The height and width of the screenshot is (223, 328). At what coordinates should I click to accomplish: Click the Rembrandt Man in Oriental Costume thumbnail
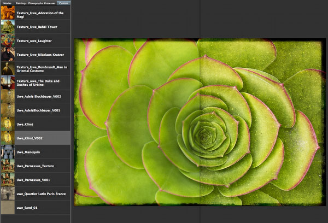pos(8,68)
